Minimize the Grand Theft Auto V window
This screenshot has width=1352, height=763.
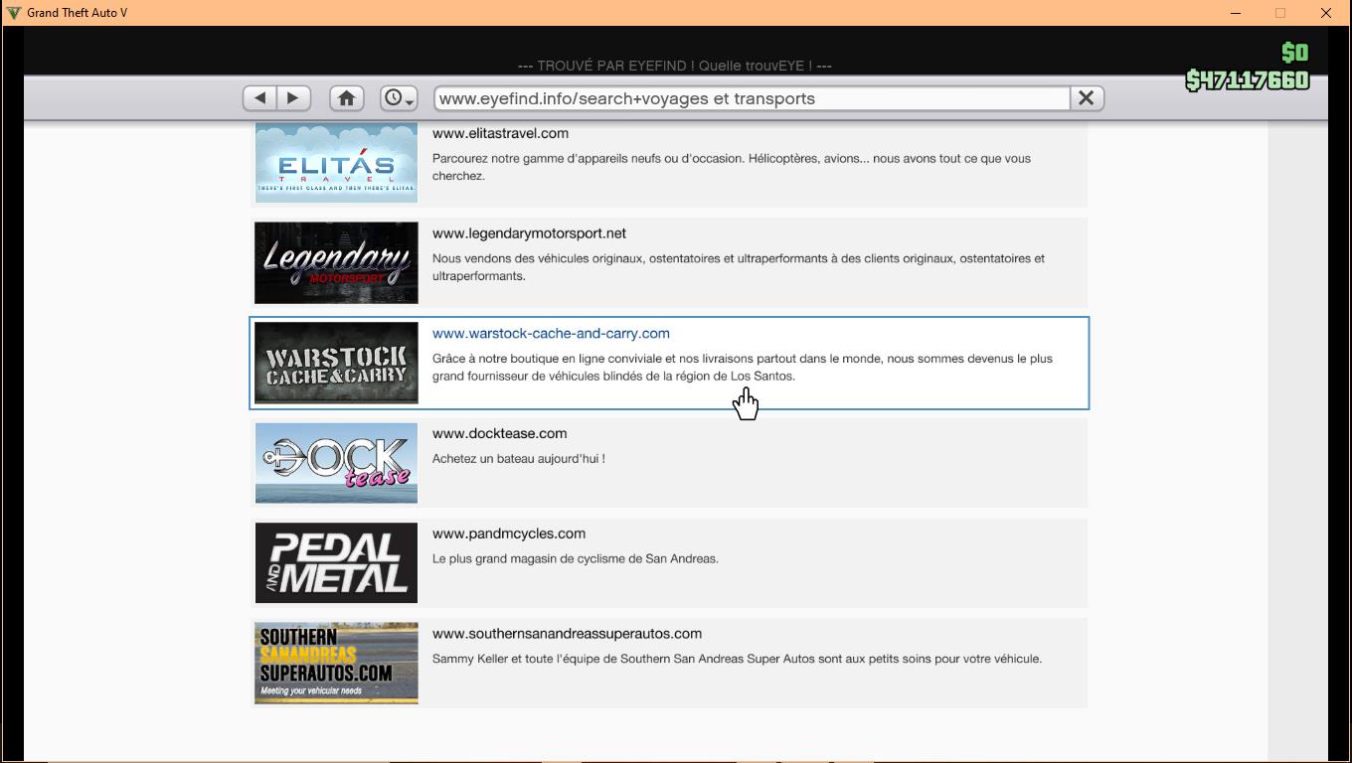(1236, 13)
